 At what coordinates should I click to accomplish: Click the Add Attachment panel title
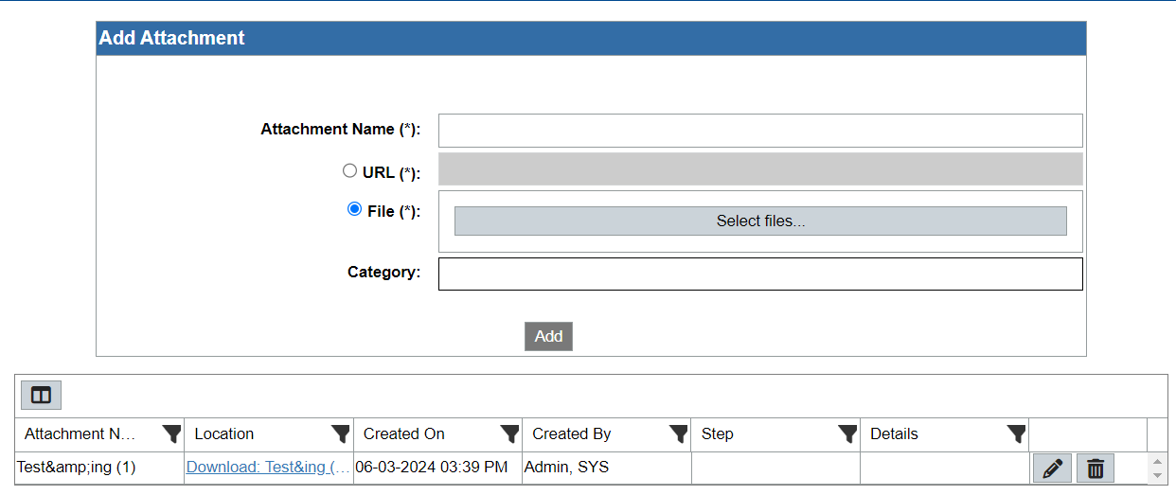172,38
